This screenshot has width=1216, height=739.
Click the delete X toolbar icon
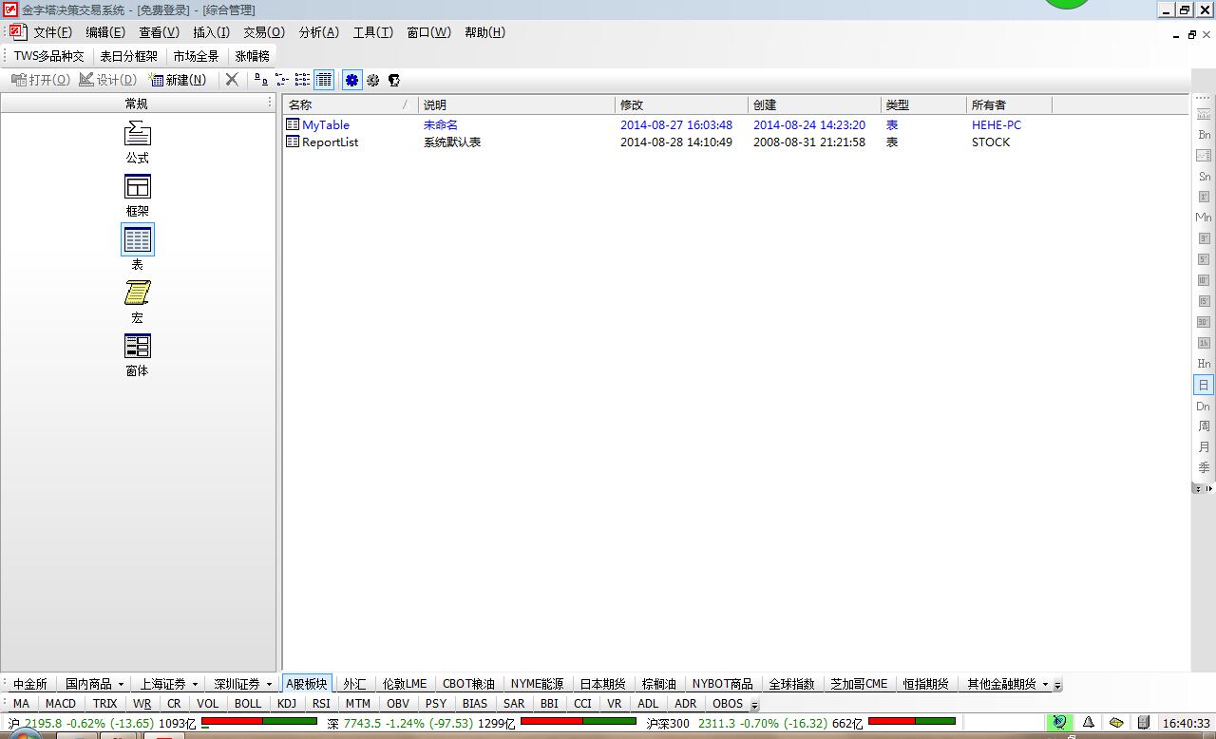(232, 80)
